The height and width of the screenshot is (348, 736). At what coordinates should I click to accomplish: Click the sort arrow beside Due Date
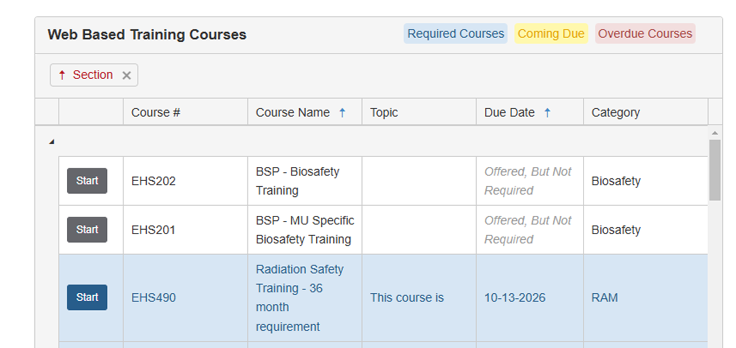click(547, 113)
